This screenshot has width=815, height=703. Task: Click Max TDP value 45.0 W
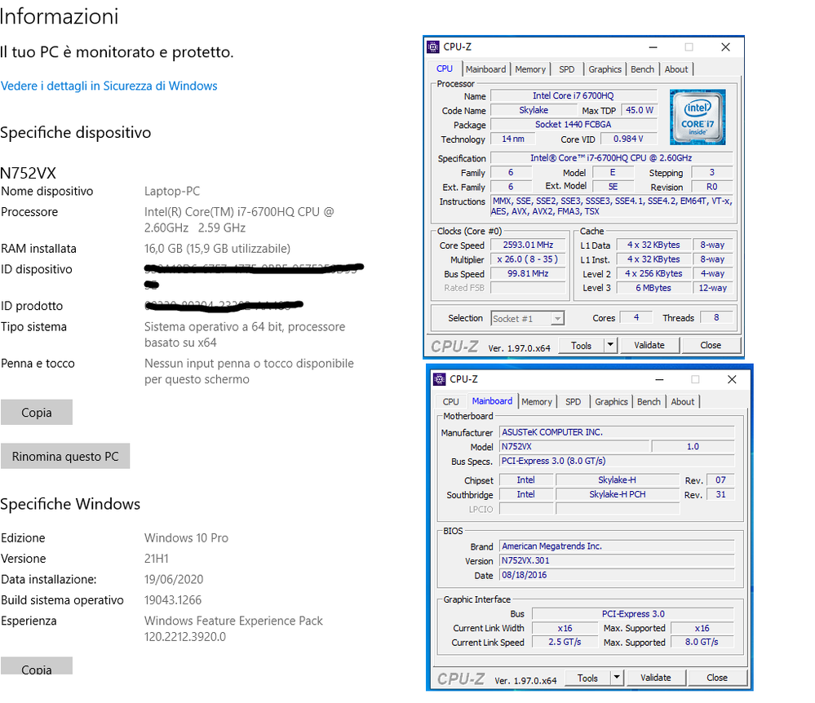pos(640,110)
